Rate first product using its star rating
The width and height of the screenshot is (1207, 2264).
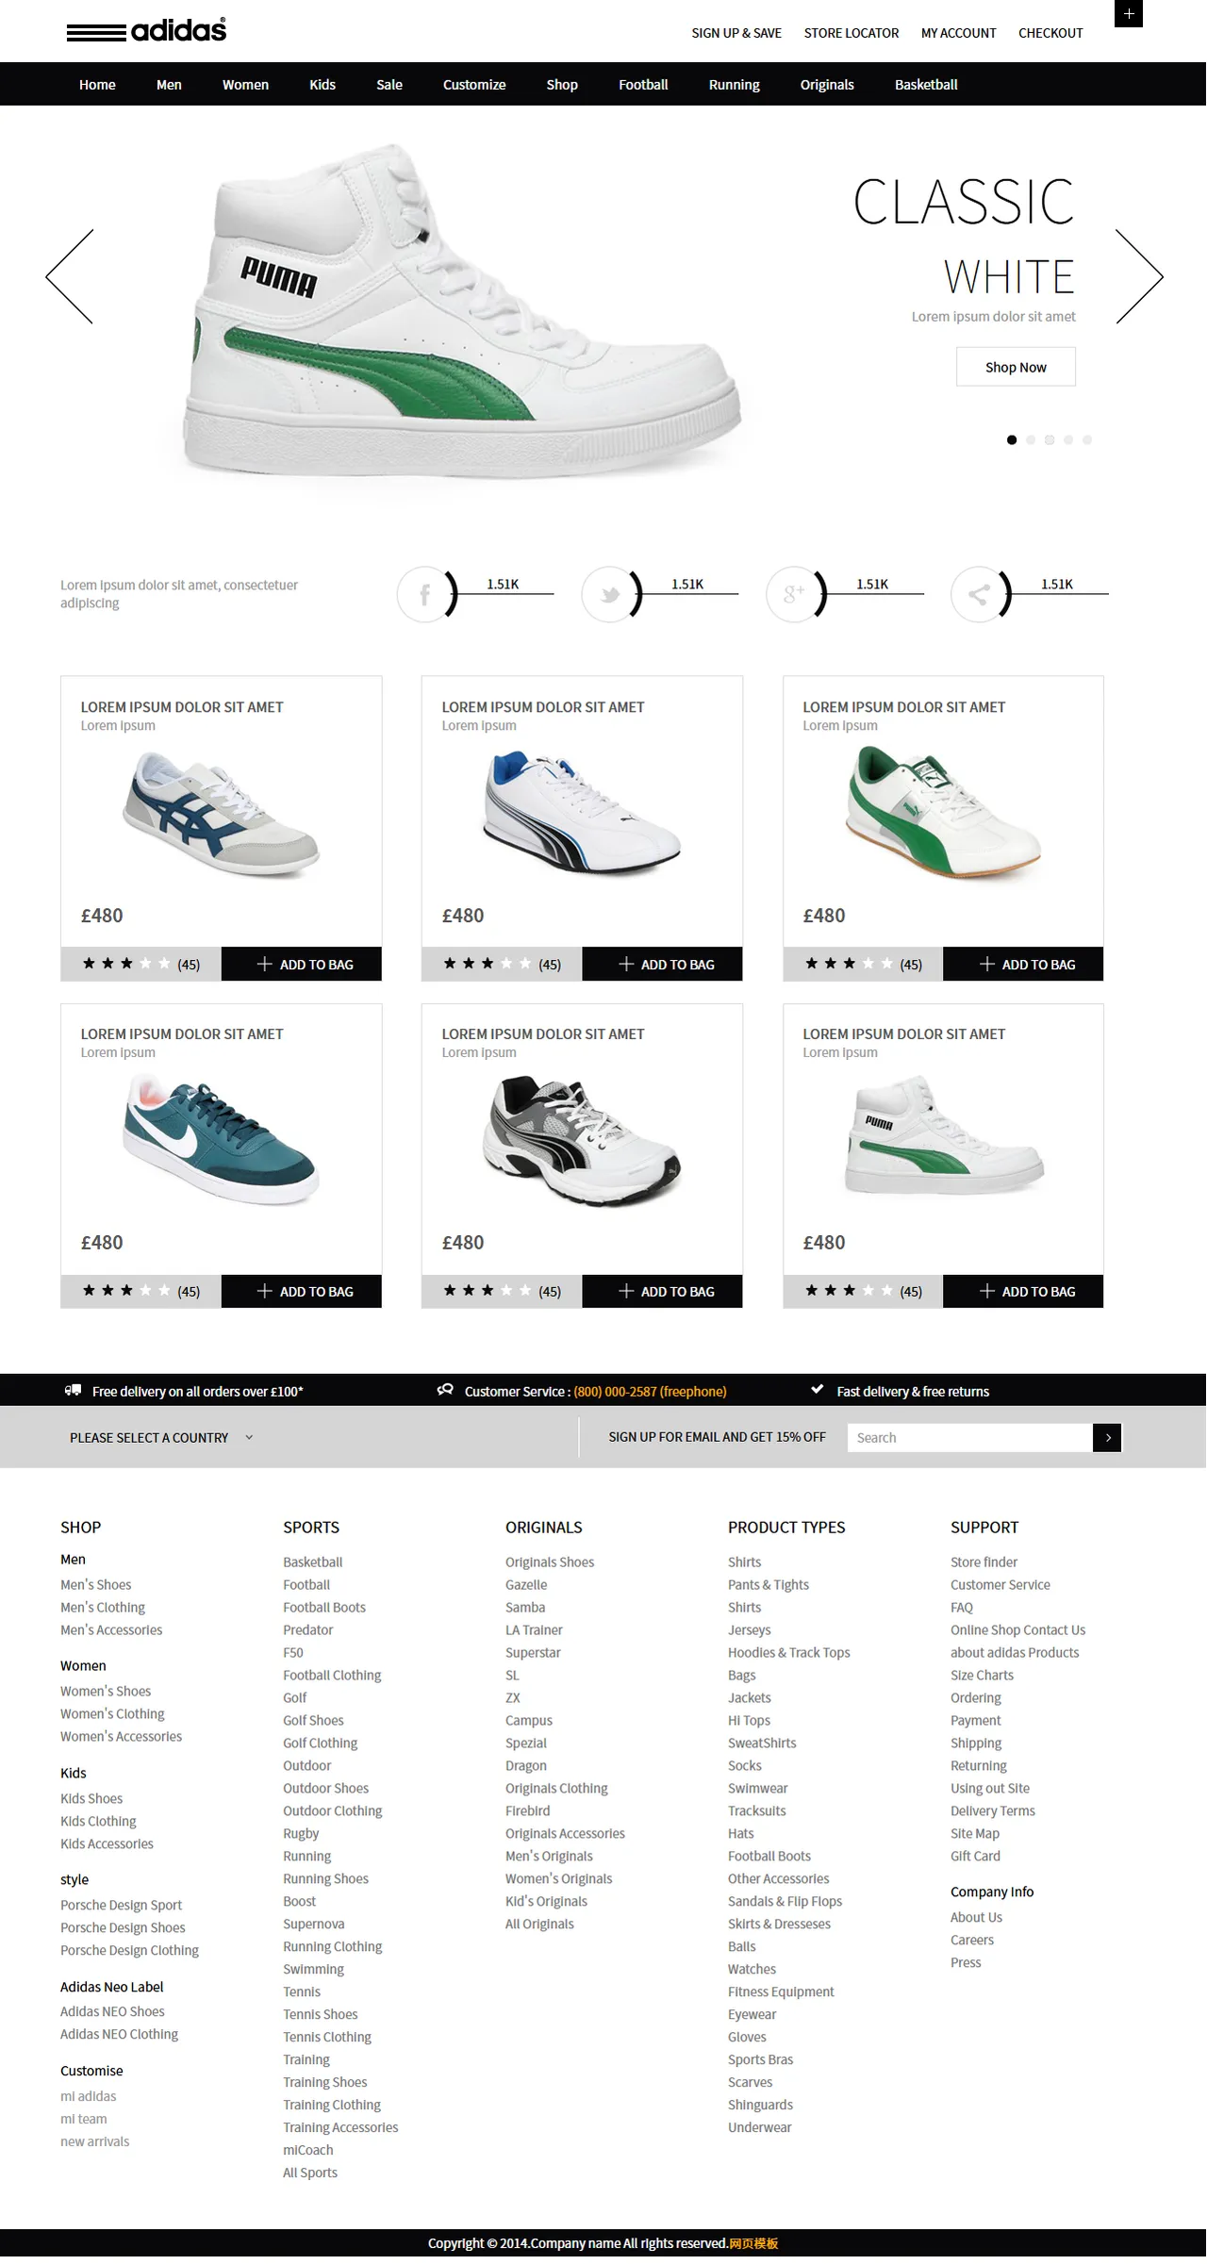[126, 964]
